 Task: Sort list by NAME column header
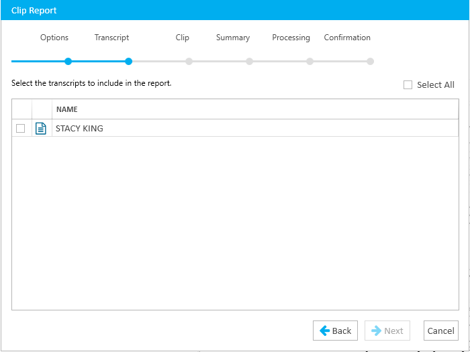(x=67, y=109)
